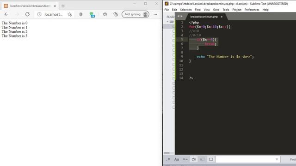Image resolution: width=296 pixels, height=166 pixels.
Task: Open Sublime Text File menu
Action: [x=166, y=10]
